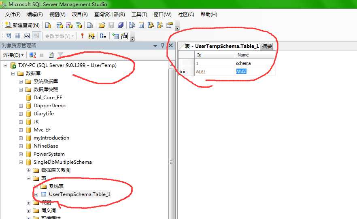Toggle the diagram pane

tap(8, 36)
